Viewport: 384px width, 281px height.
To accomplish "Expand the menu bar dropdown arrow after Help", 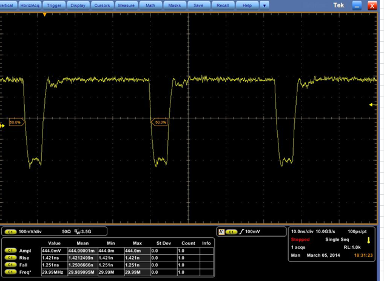I will point(264,5).
